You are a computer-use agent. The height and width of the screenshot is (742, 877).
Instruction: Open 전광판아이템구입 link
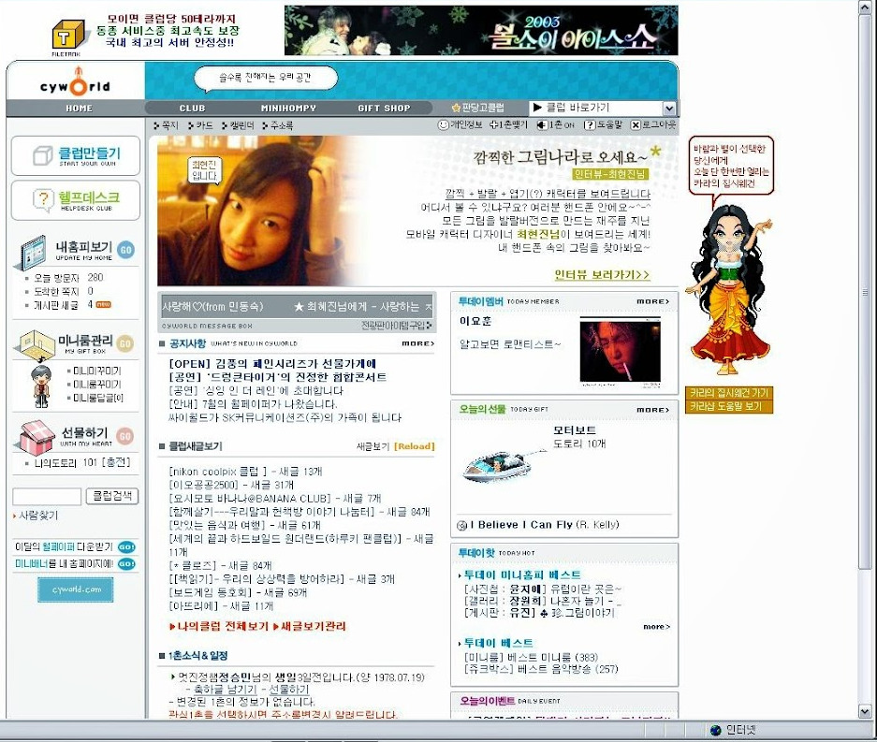(396, 326)
